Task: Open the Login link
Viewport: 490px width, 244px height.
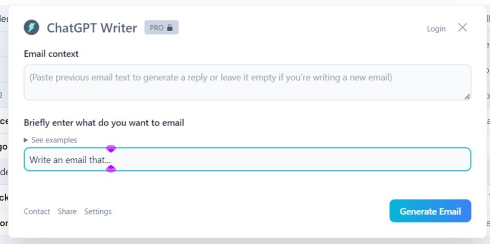Action: point(436,29)
